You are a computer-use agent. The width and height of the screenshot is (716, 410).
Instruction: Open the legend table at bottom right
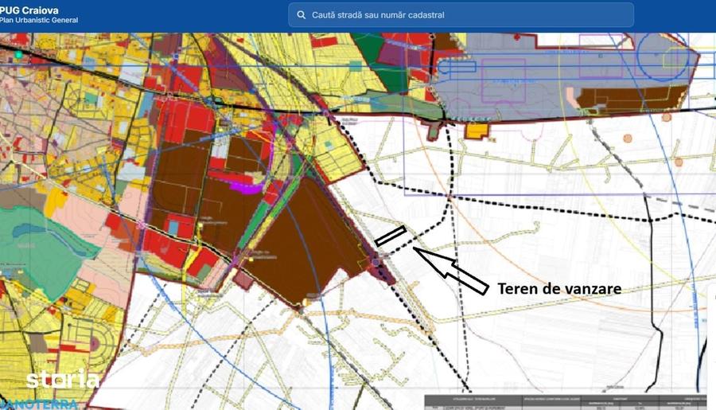566,401
